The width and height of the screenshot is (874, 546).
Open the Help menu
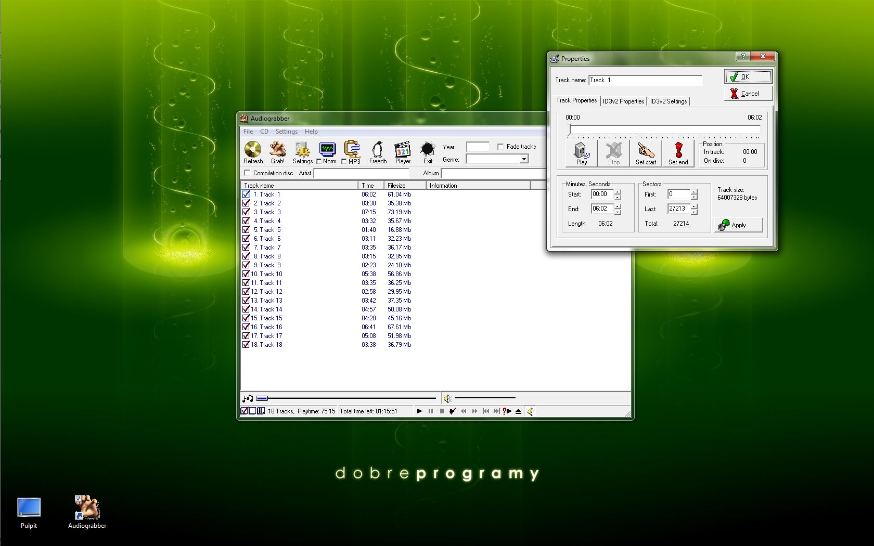coord(311,132)
